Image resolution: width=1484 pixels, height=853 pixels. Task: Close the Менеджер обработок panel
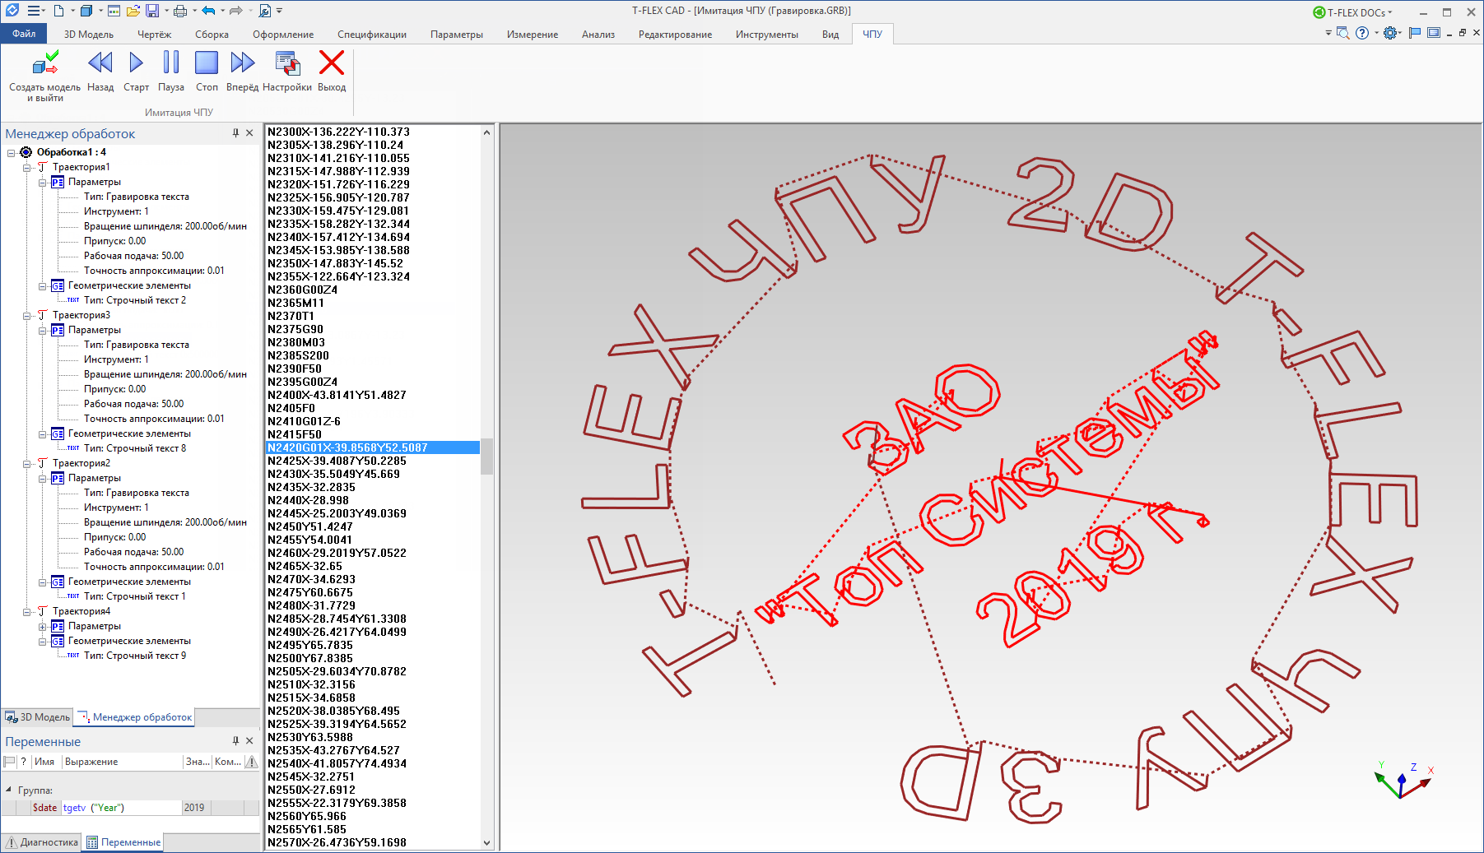[249, 133]
